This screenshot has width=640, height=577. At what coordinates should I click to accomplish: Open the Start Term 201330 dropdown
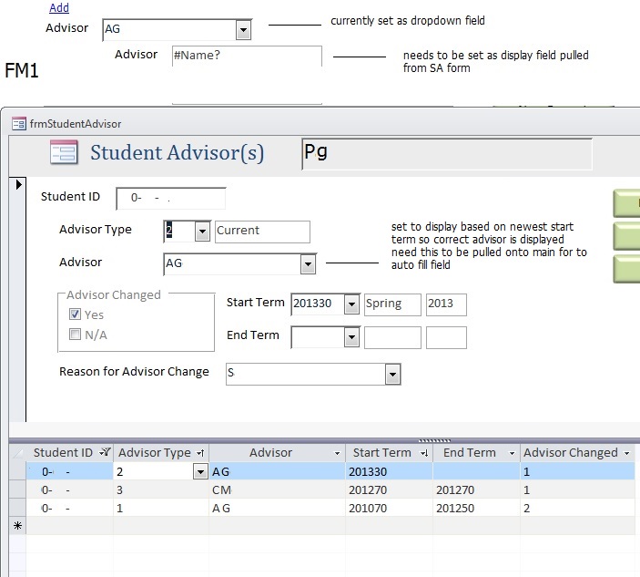(x=351, y=304)
